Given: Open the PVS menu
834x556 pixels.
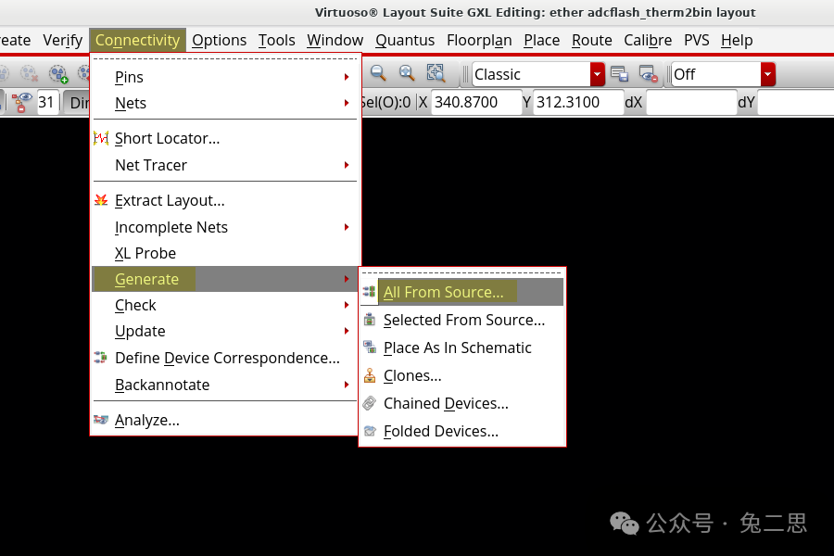Looking at the screenshot, I should (697, 41).
